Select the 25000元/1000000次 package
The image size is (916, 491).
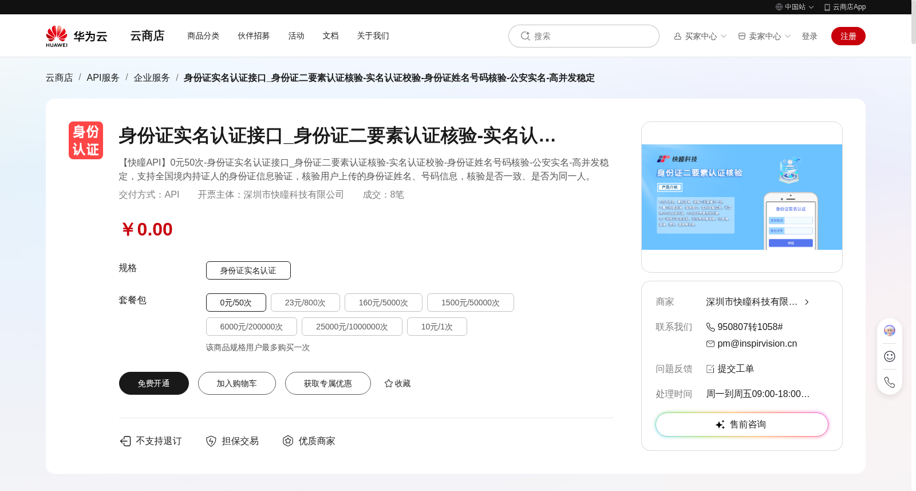pyautogui.click(x=352, y=327)
